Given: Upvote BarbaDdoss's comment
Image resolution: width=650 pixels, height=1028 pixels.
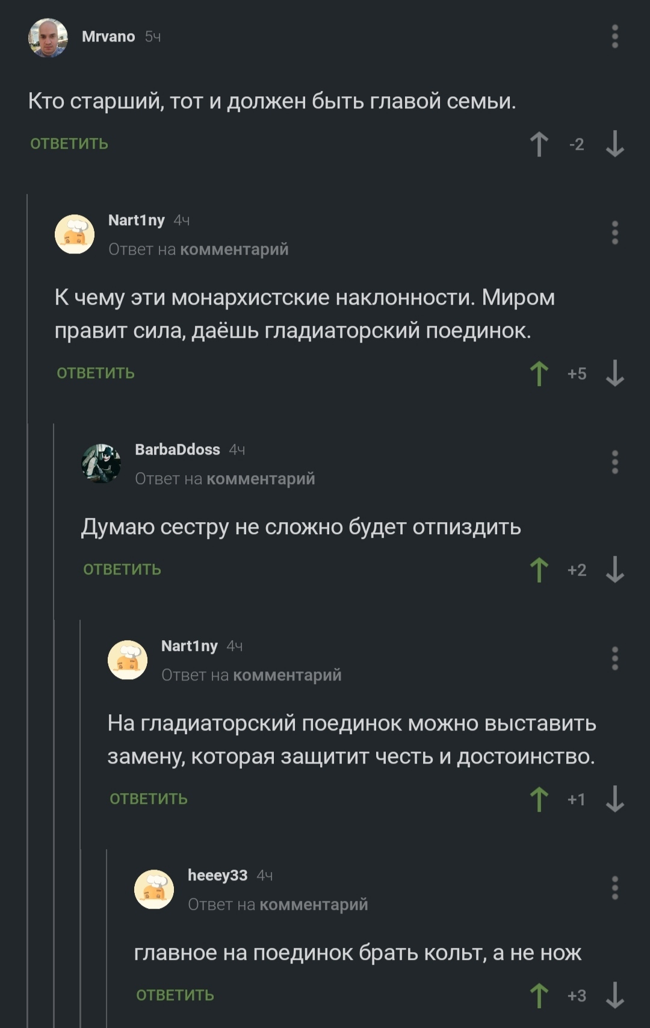Looking at the screenshot, I should (x=539, y=570).
